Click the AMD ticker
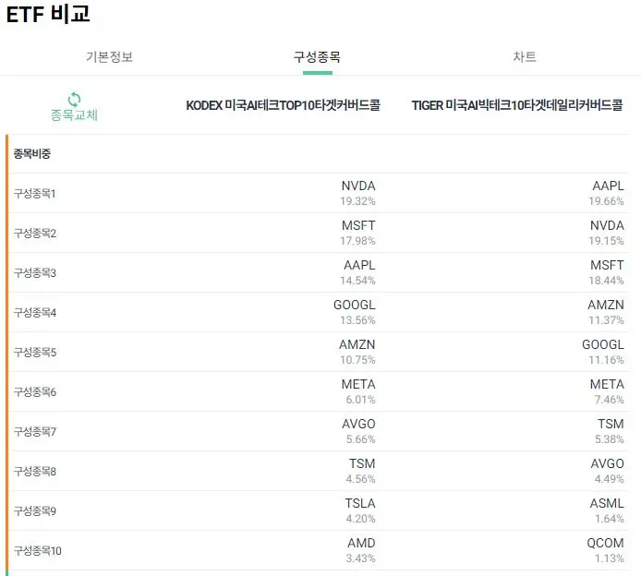Image resolution: width=641 pixels, height=576 pixels. (x=361, y=543)
